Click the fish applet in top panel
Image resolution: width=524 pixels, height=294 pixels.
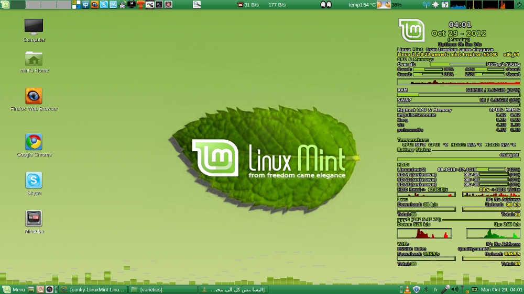[x=384, y=5]
